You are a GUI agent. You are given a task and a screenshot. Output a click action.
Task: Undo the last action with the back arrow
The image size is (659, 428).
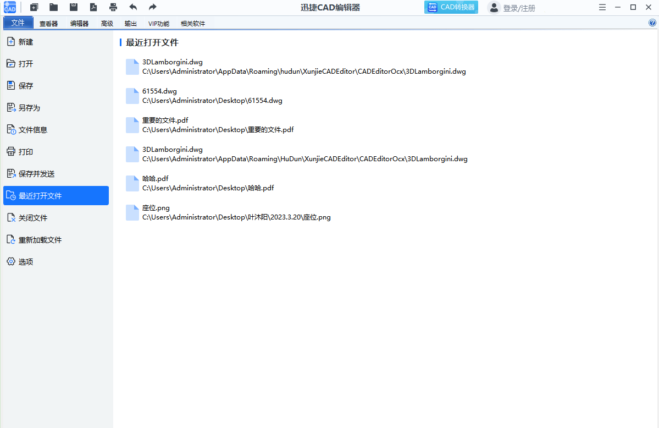coord(133,7)
